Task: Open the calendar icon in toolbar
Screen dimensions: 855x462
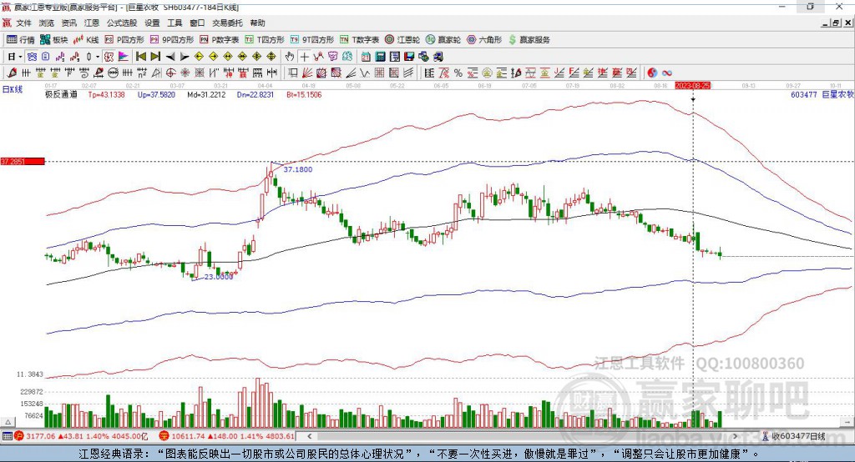Action: click(366, 57)
